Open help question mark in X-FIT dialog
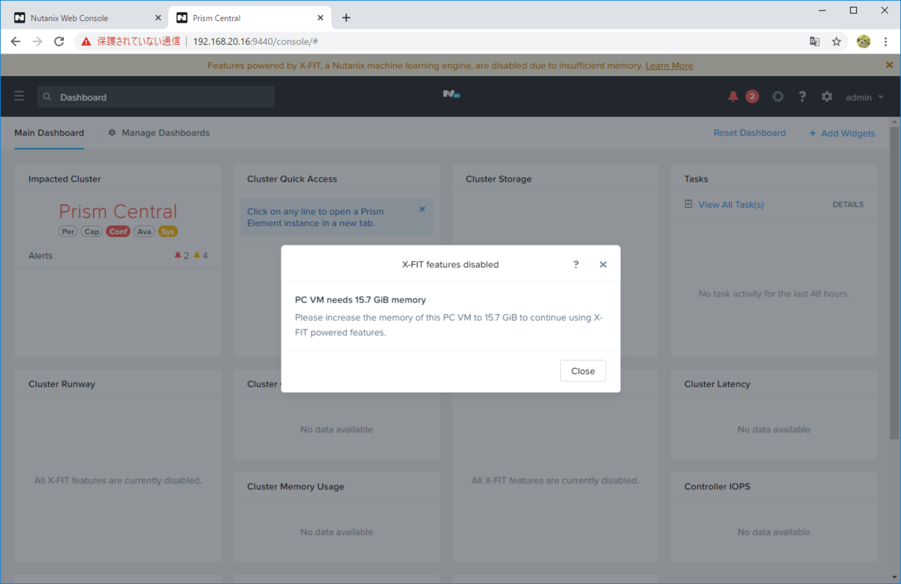The width and height of the screenshot is (901, 584). [576, 264]
